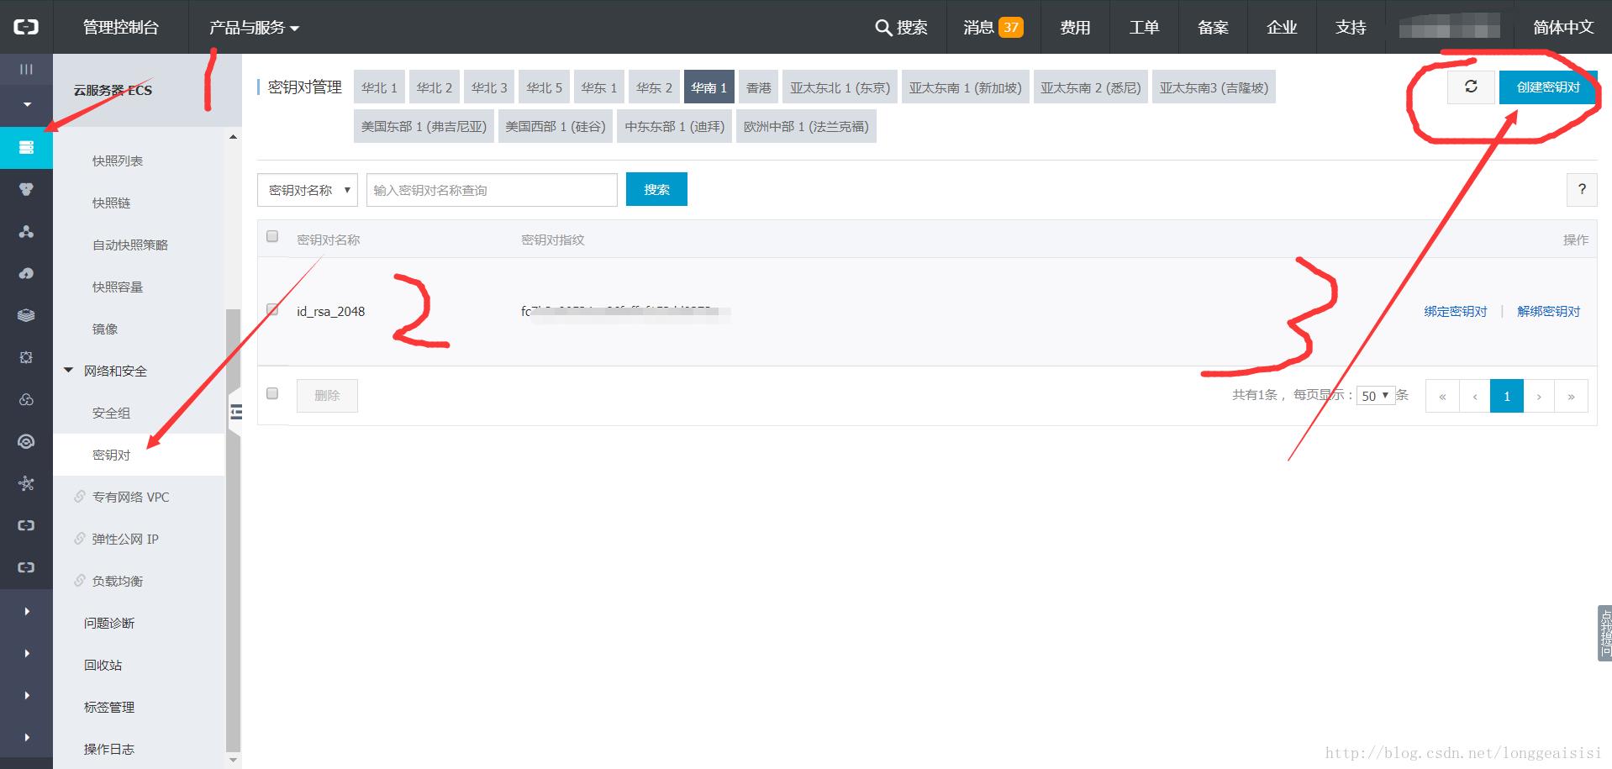The image size is (1612, 769).
Task: Open the 费用 top menu
Action: [1074, 28]
